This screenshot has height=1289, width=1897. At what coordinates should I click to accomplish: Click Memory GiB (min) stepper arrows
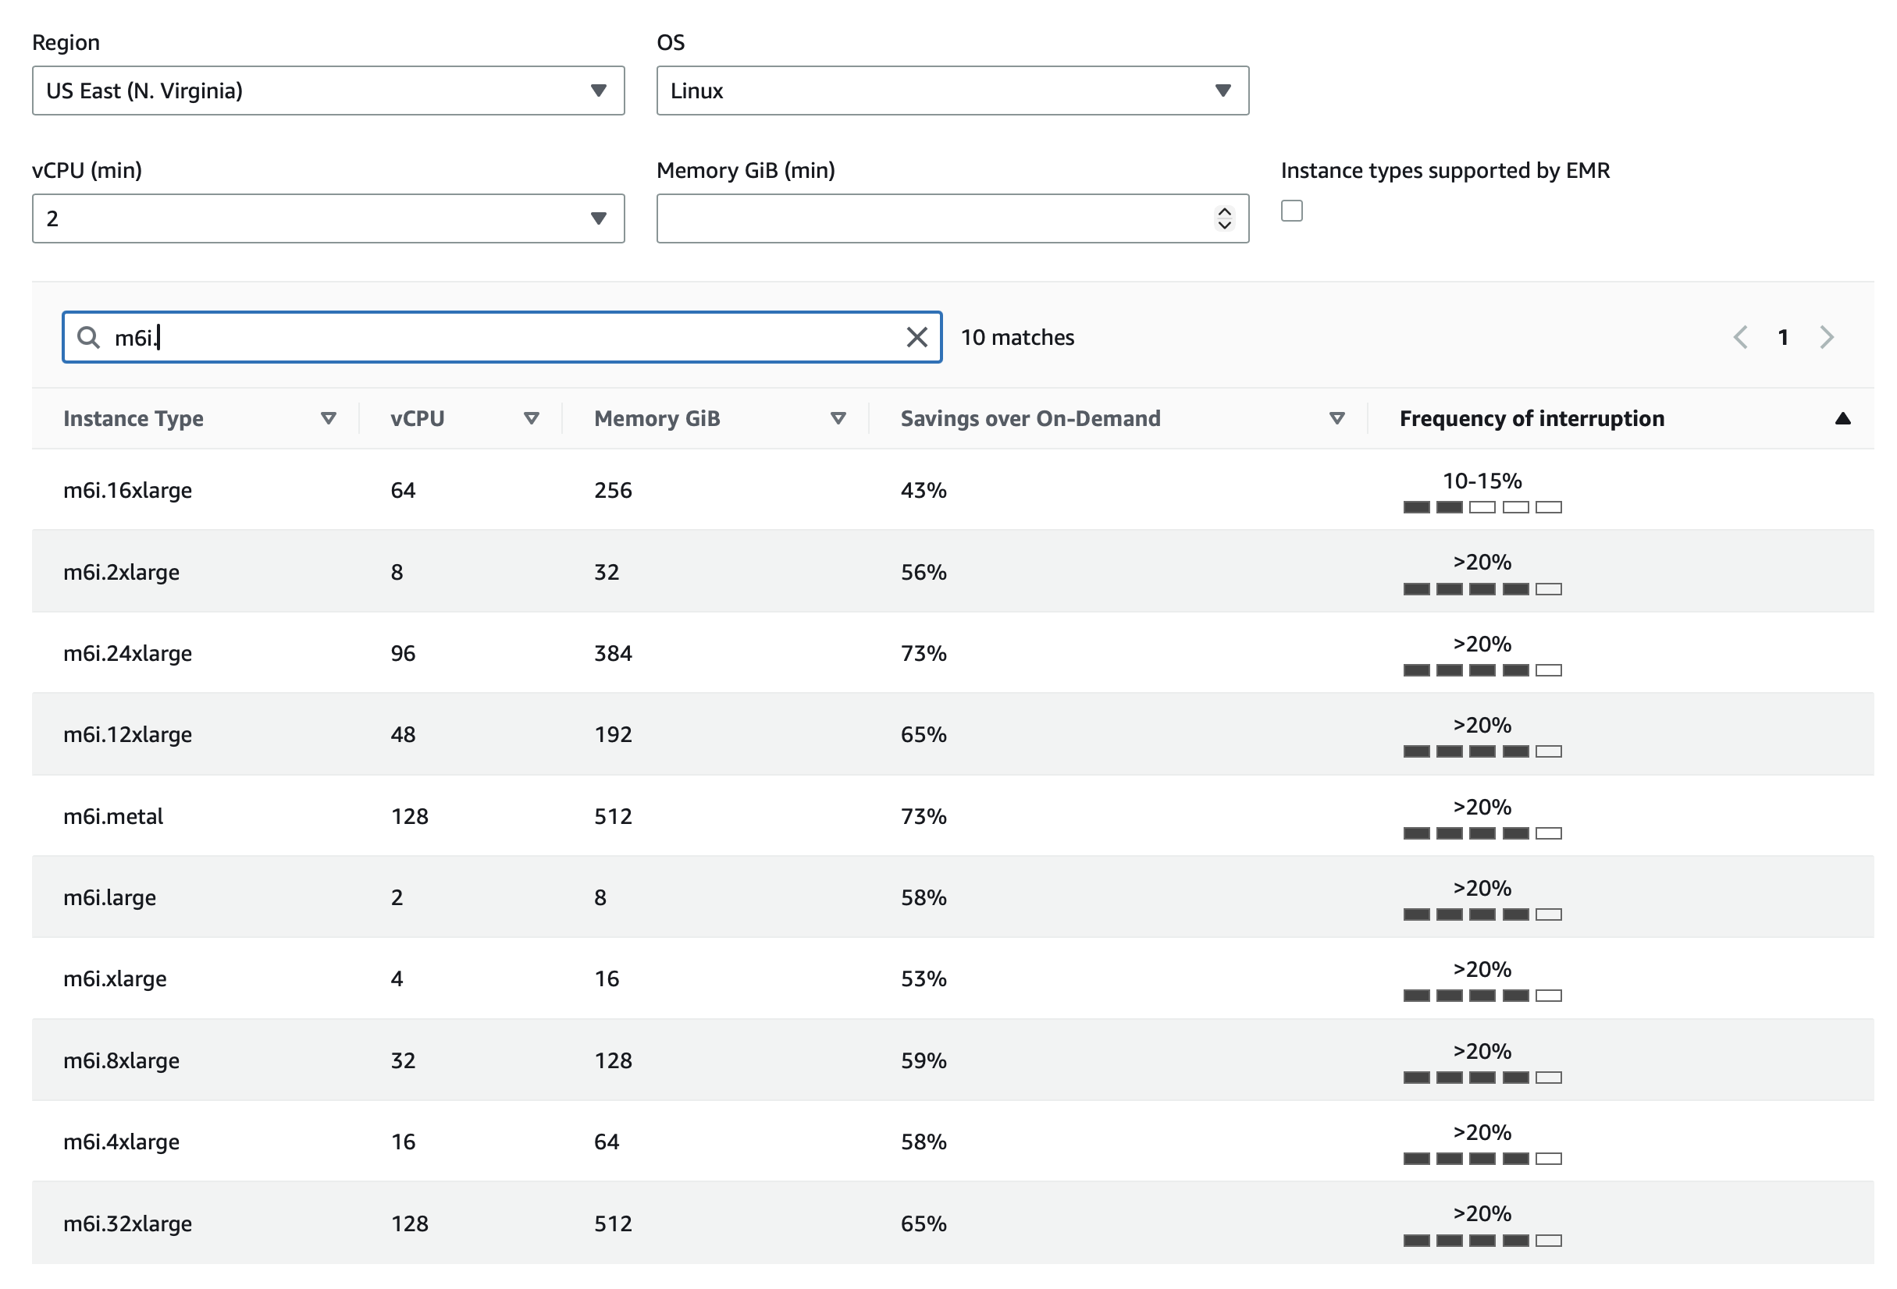click(x=1223, y=218)
